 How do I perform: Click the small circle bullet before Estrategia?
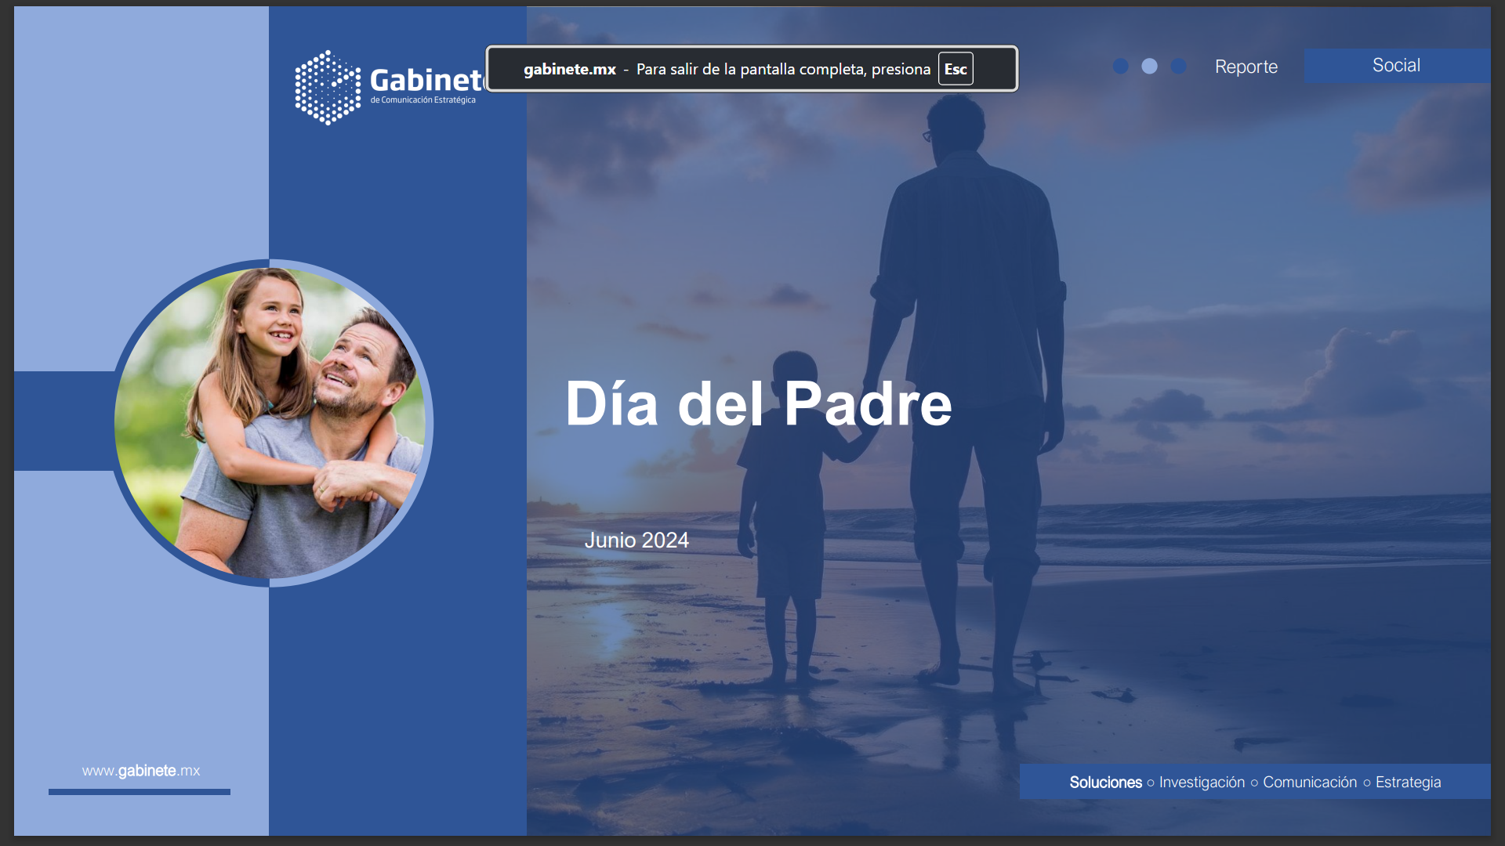(1367, 783)
